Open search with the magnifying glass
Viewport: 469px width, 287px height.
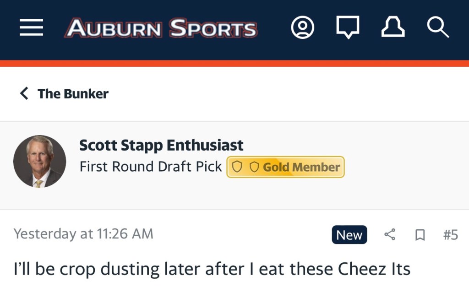pyautogui.click(x=438, y=28)
